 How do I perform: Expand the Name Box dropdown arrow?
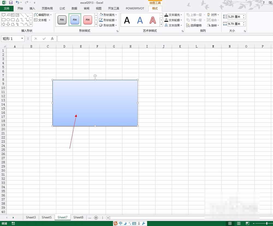click(x=22, y=39)
